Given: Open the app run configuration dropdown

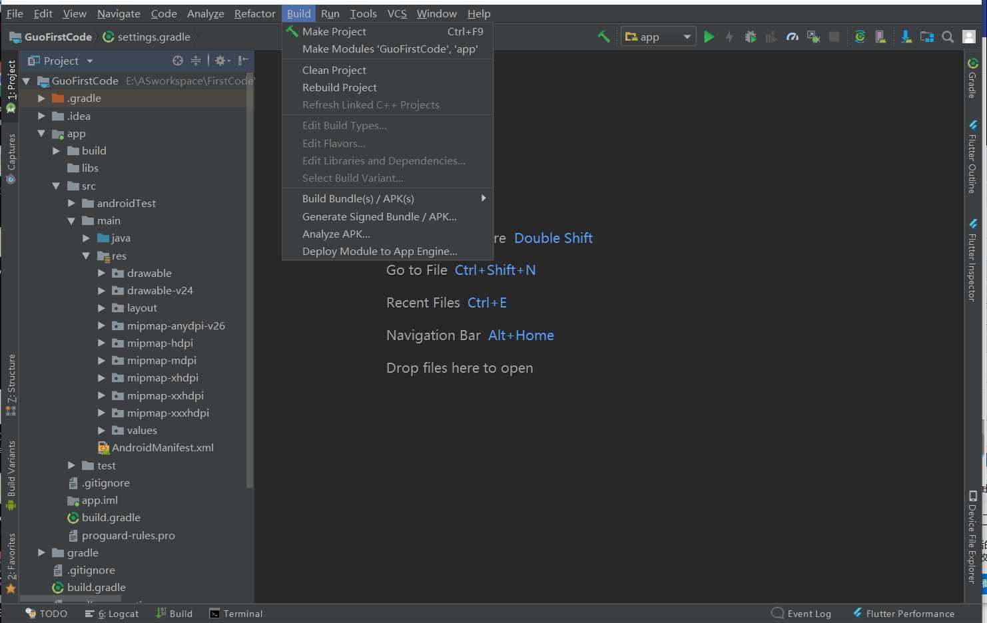Looking at the screenshot, I should click(658, 37).
